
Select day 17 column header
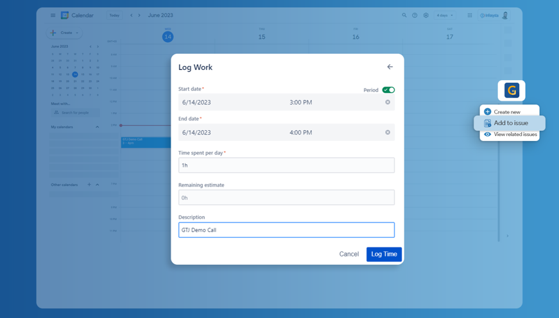[x=449, y=37]
